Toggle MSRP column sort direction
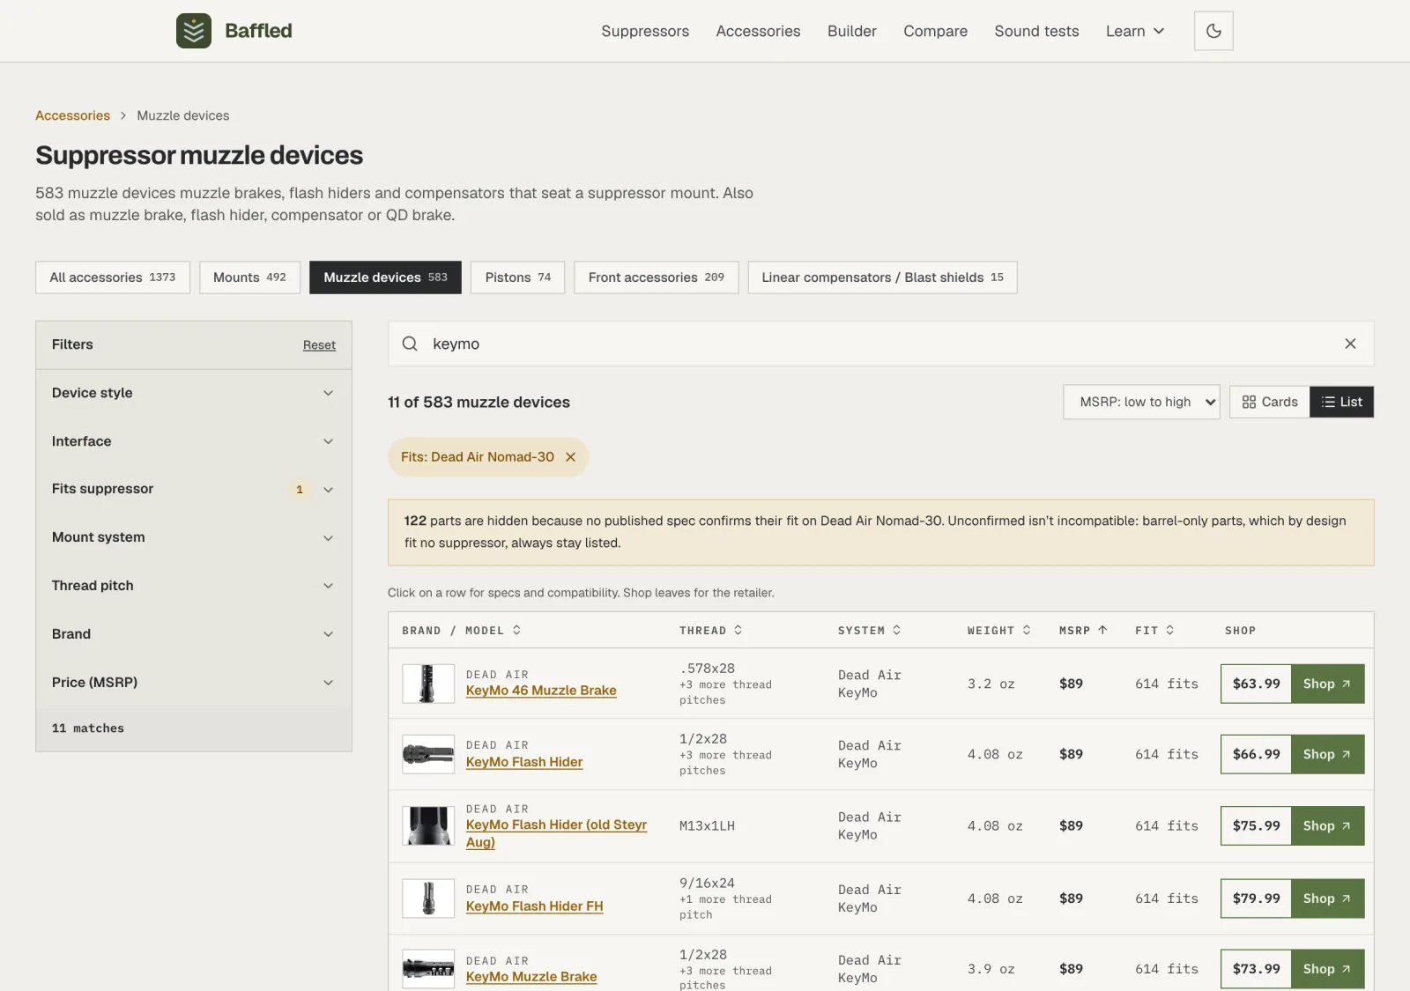This screenshot has height=991, width=1410. pos(1083,631)
